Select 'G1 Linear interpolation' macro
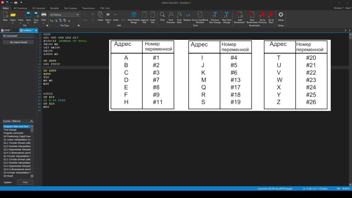352x198 pixels. (x=17, y=140)
